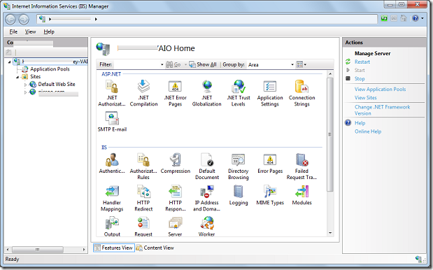This screenshot has height=270, width=433.
Task: Open .NET Trust Levels feature
Action: tap(239, 93)
